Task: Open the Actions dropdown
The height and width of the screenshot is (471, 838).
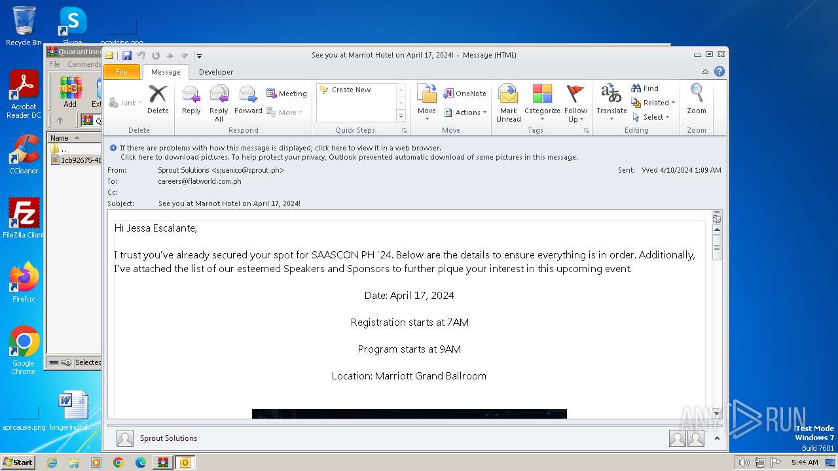Action: [465, 113]
